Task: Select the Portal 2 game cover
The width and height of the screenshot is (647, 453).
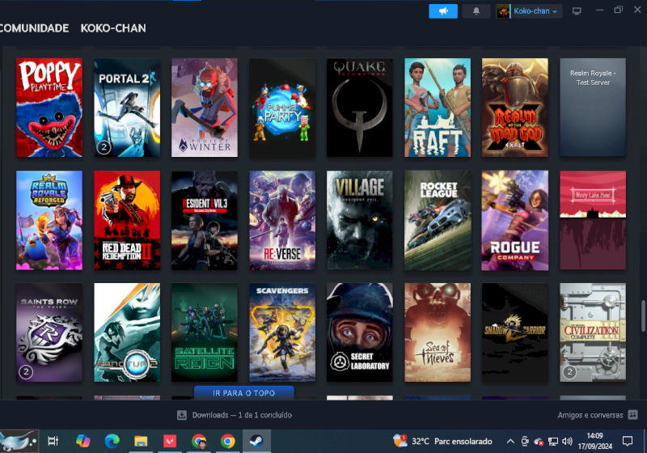Action: [x=127, y=108]
